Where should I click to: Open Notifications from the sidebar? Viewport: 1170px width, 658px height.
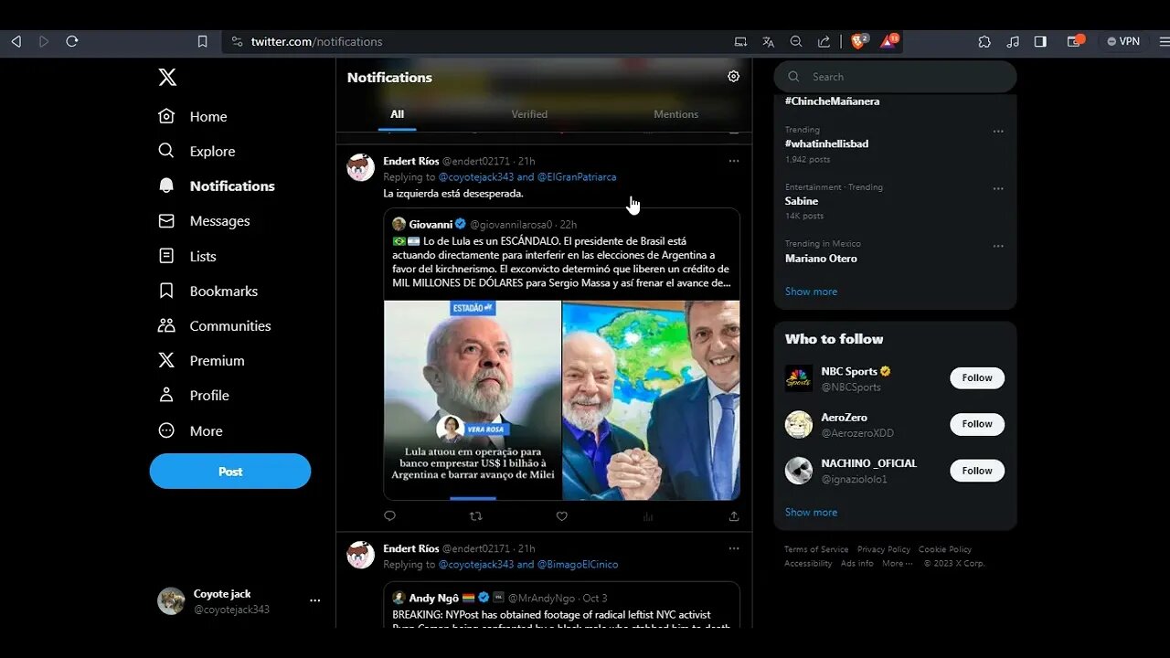coord(217,186)
